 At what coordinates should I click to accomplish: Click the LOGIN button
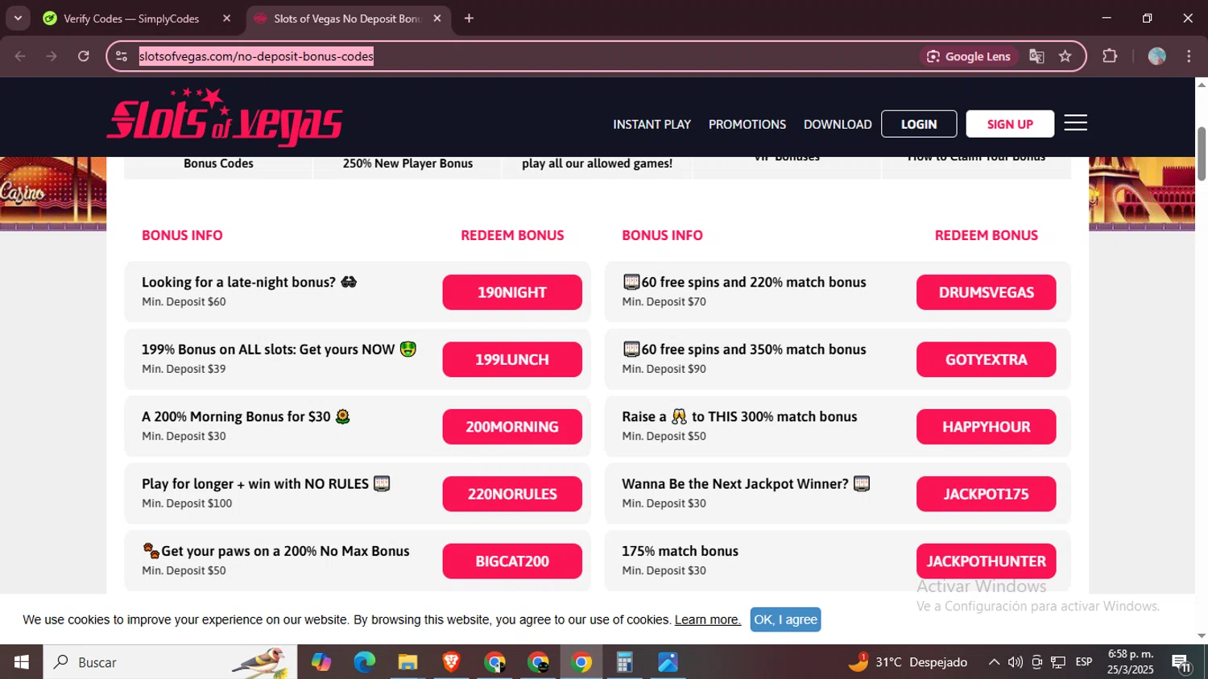[919, 124]
